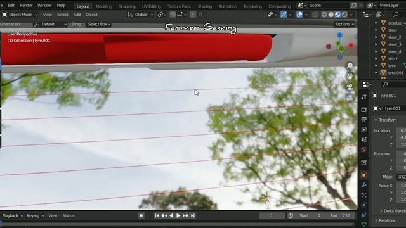Open the Default orientation dropdown

pos(51,24)
